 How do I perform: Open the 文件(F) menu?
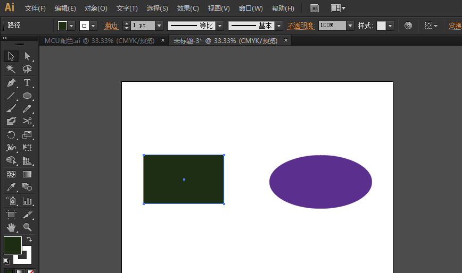(35, 8)
